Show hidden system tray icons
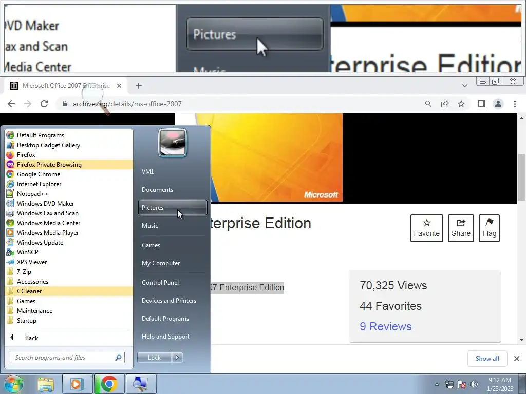The width and height of the screenshot is (526, 394). 437,384
